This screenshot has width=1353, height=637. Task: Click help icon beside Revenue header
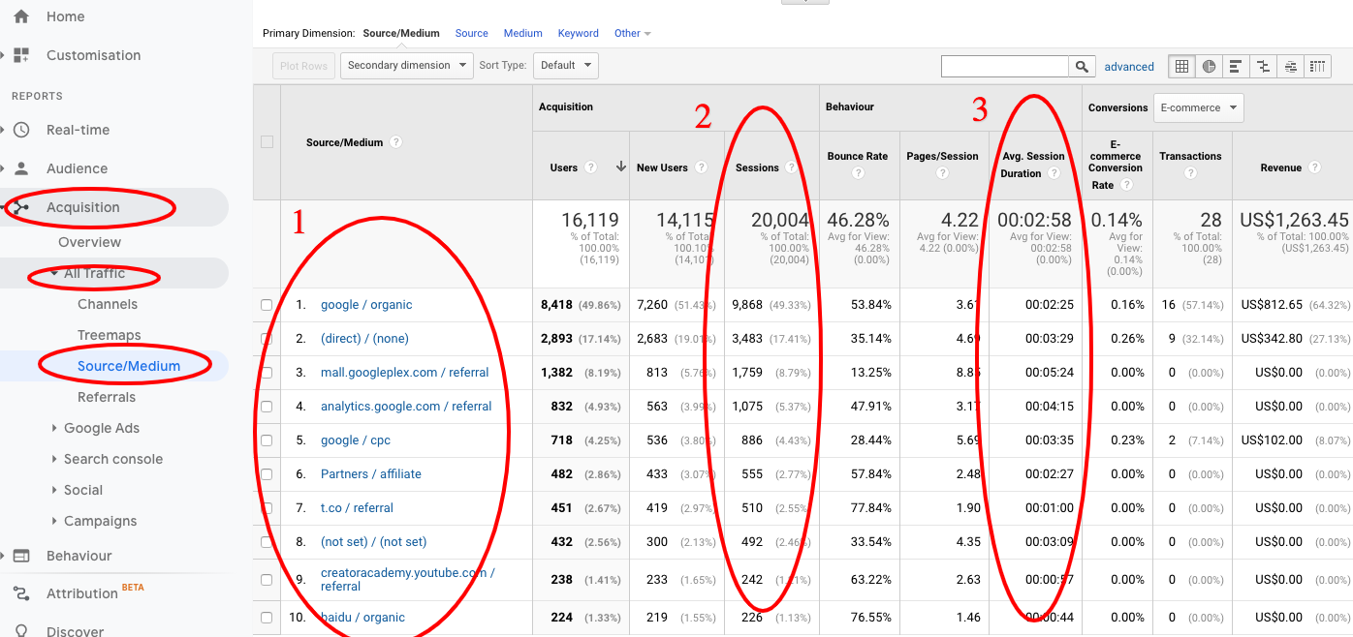click(x=1314, y=167)
